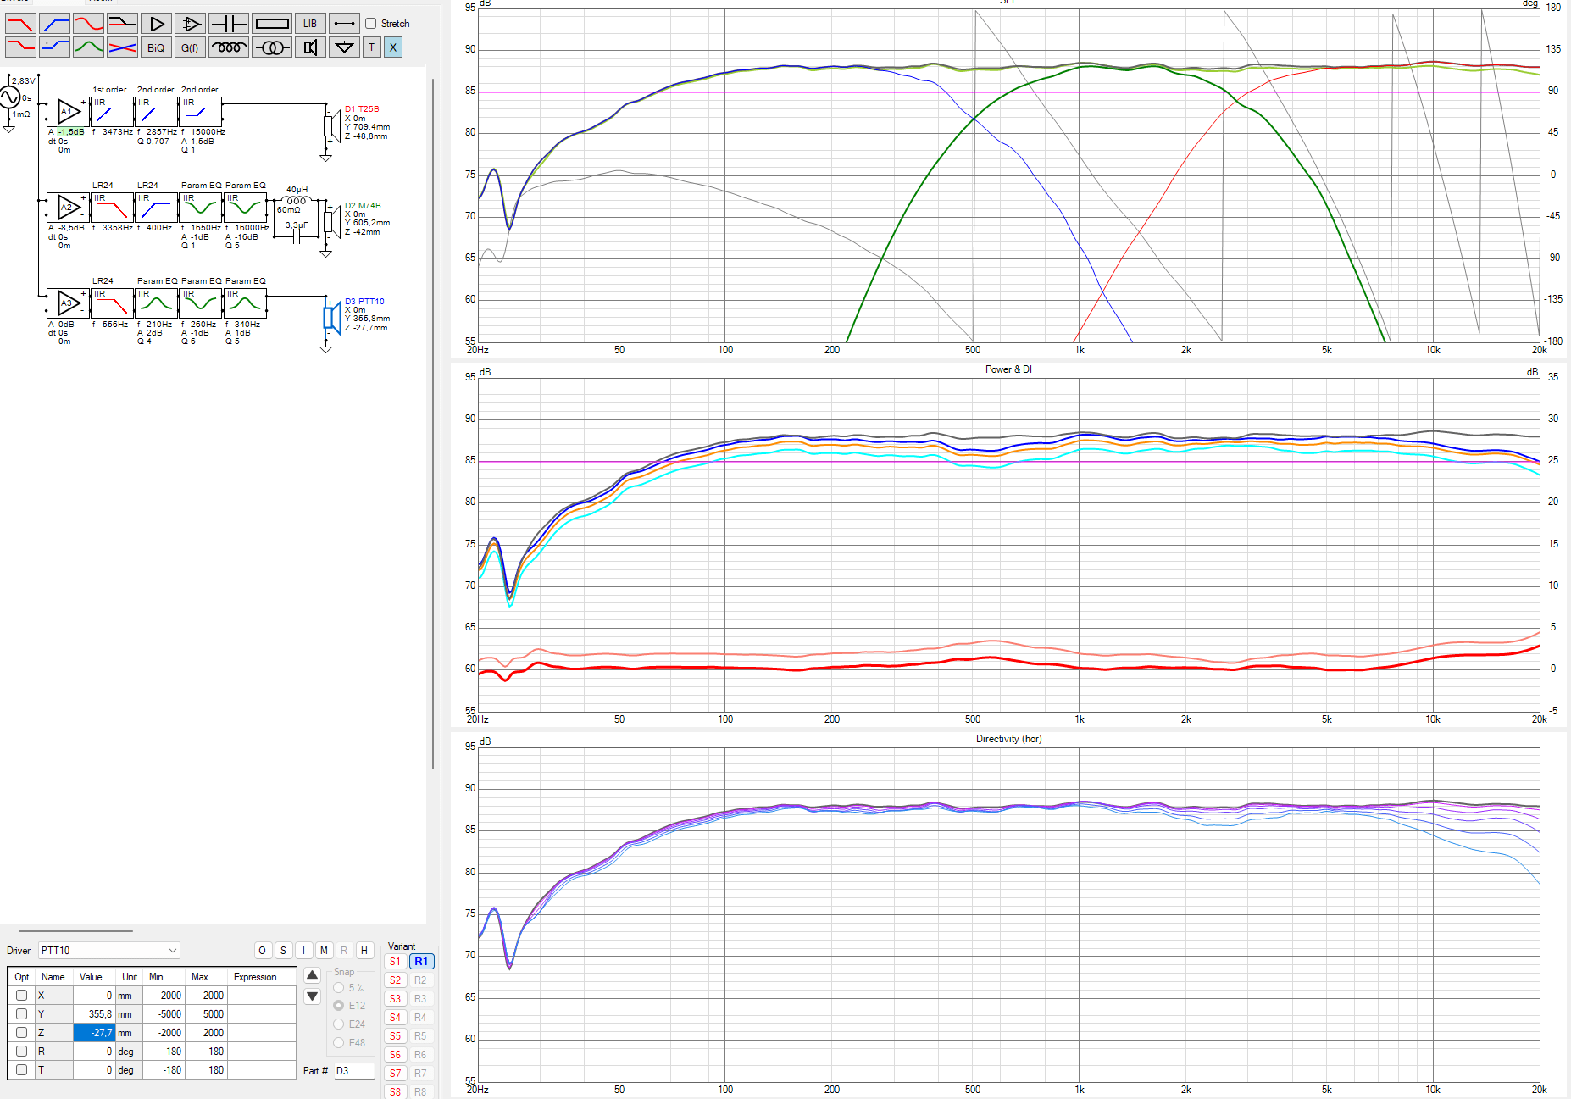Check the Opt box for Z row
This screenshot has height=1099, width=1571.
pyautogui.click(x=22, y=1033)
